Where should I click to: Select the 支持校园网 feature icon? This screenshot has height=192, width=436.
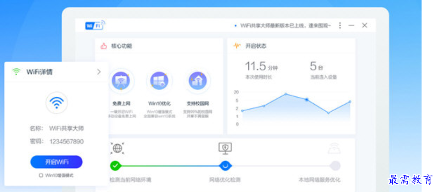pos(198,80)
